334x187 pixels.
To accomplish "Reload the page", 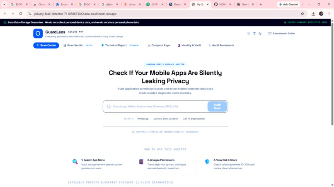I will click(x=21, y=14).
